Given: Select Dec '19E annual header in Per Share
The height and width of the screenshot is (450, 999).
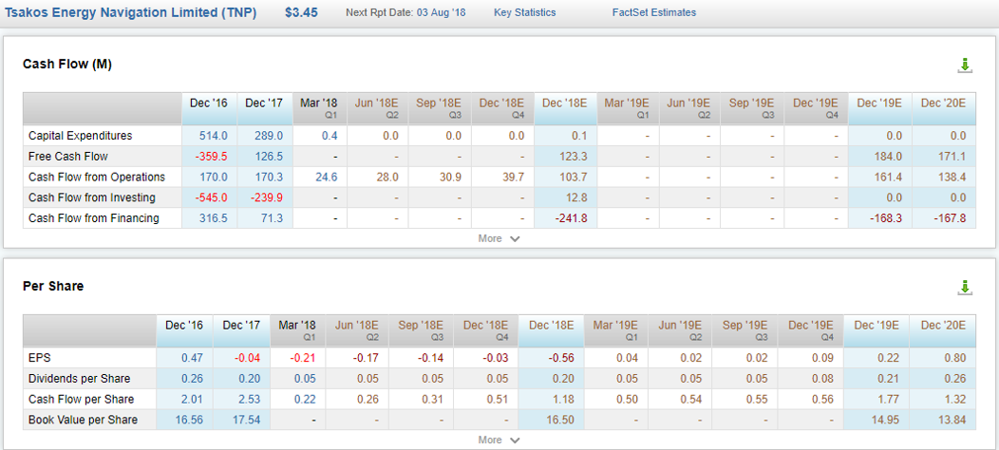Looking at the screenshot, I should [x=876, y=331].
